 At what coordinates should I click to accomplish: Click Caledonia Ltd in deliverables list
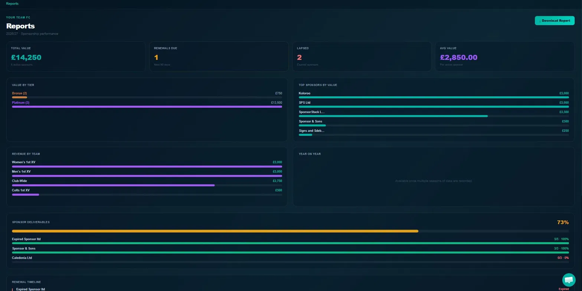pos(22,258)
